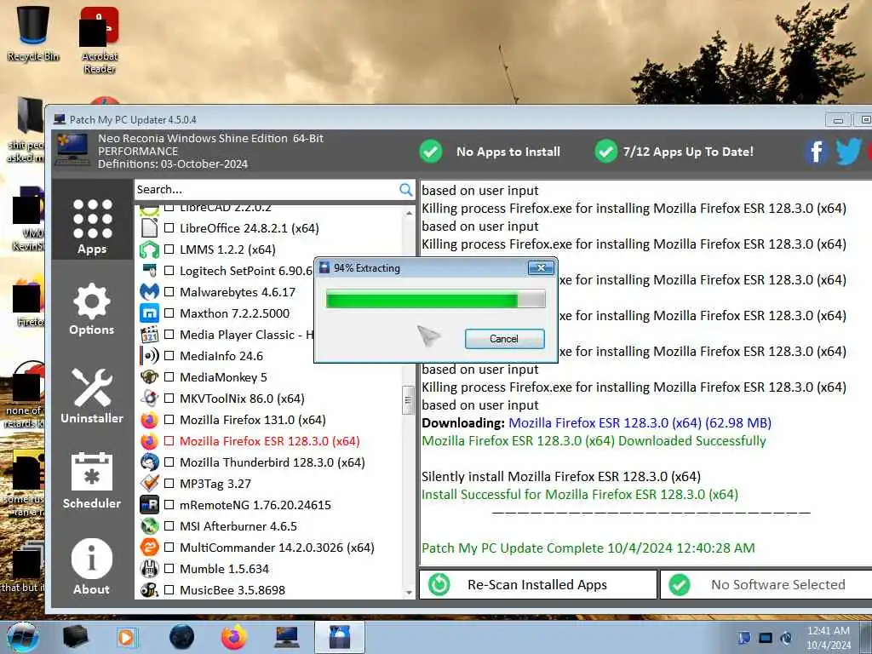Cancel the extracting dialog
The image size is (872, 654).
coord(504,339)
